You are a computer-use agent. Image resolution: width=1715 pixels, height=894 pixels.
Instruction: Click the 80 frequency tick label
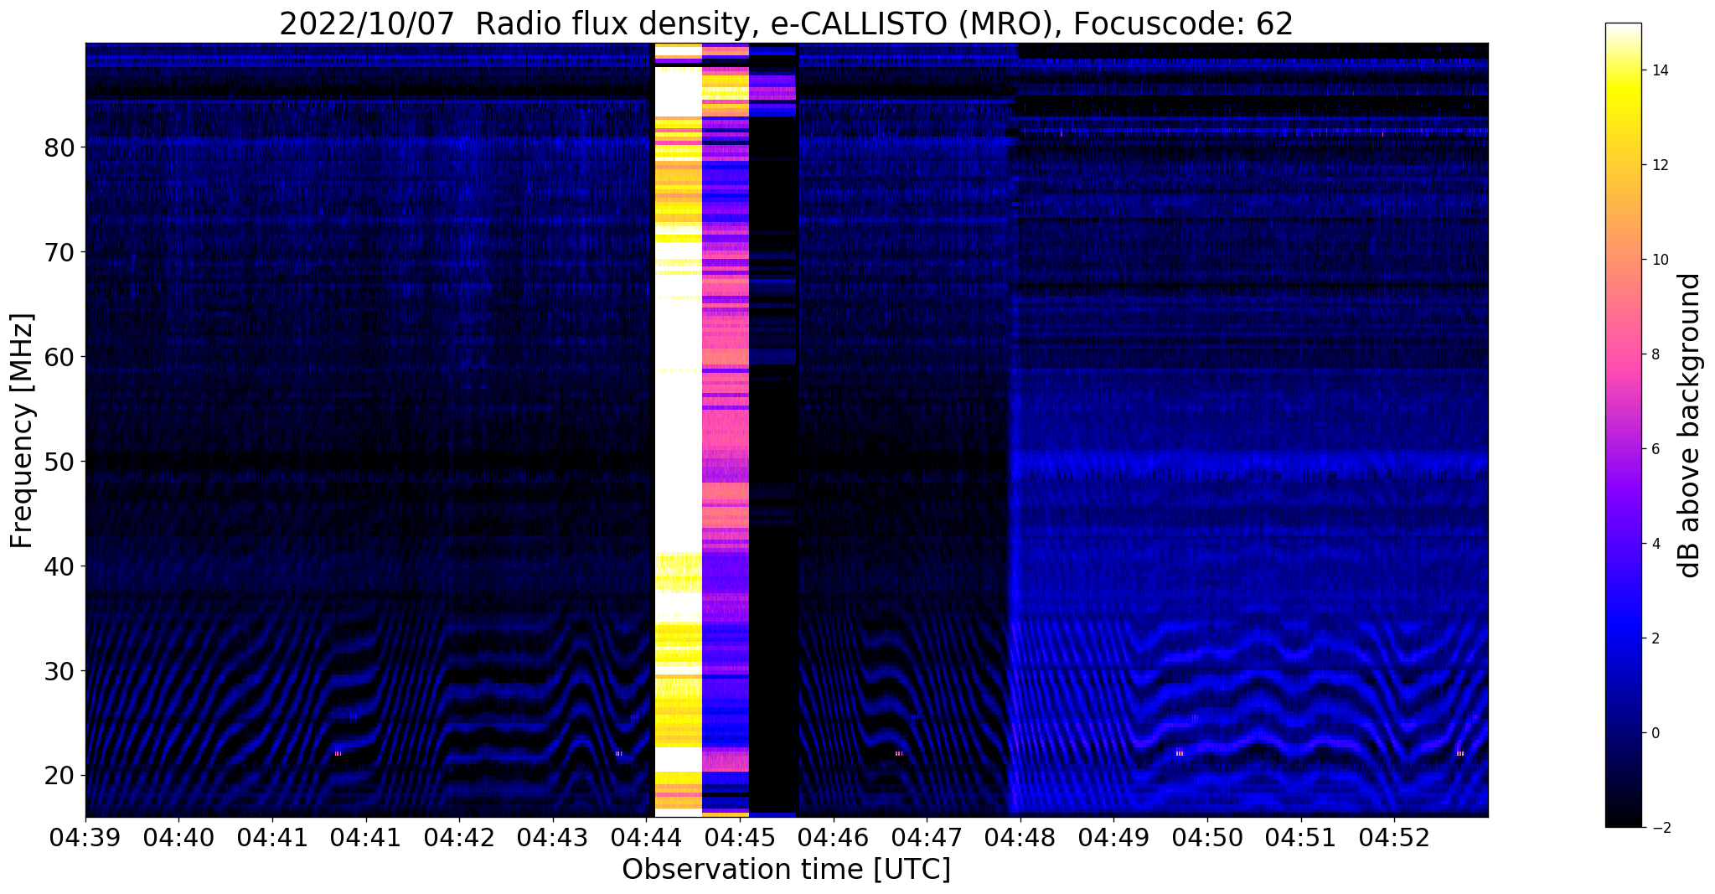click(x=59, y=147)
